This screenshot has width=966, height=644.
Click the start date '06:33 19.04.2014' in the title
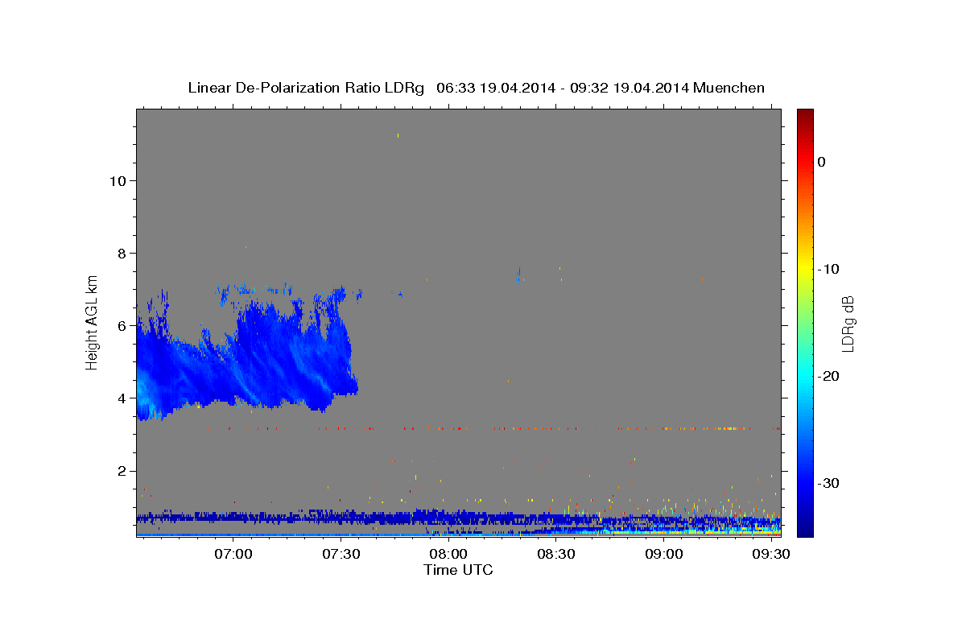495,88
